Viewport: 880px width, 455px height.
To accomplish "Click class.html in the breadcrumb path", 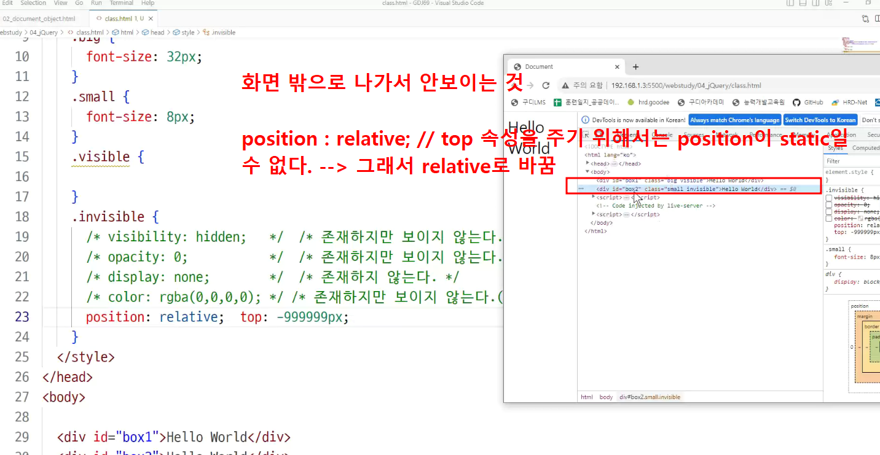I will [x=90, y=33].
